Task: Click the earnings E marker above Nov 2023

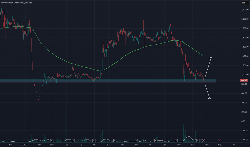Action: (x=94, y=141)
